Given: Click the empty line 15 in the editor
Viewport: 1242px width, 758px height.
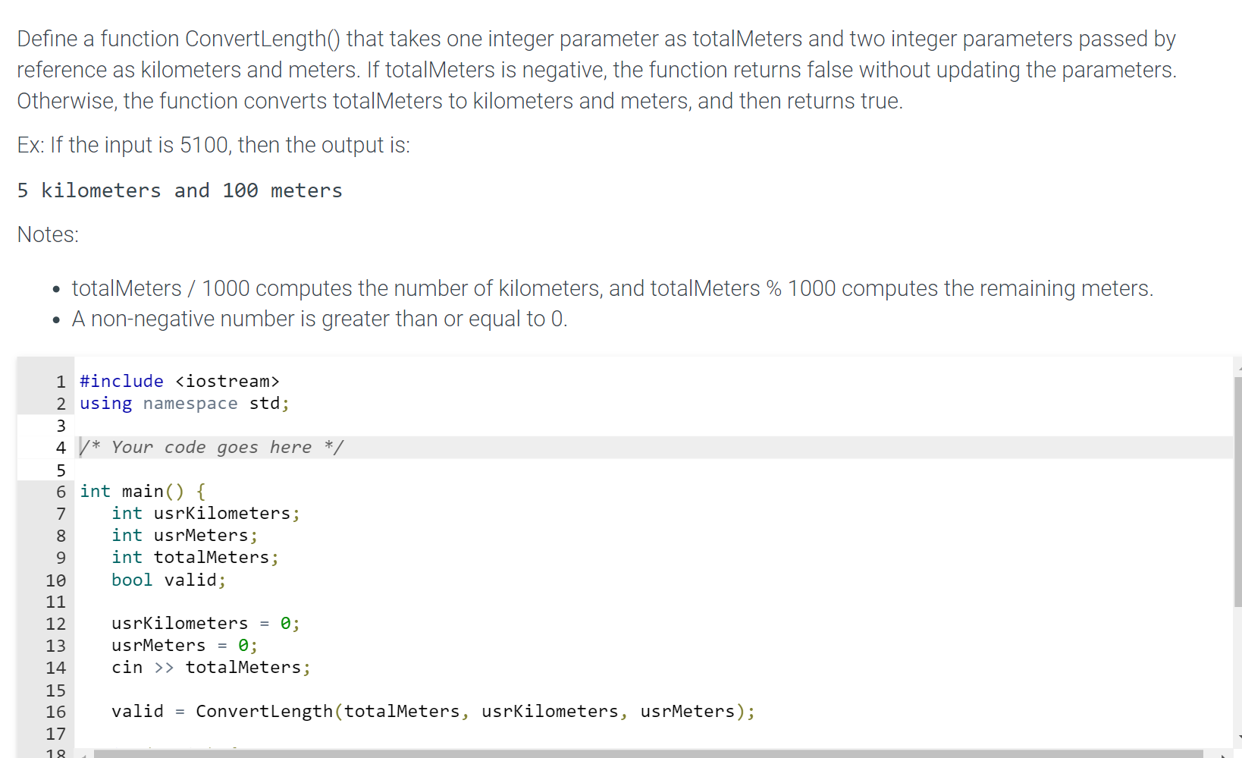Looking at the screenshot, I should click(x=227, y=690).
